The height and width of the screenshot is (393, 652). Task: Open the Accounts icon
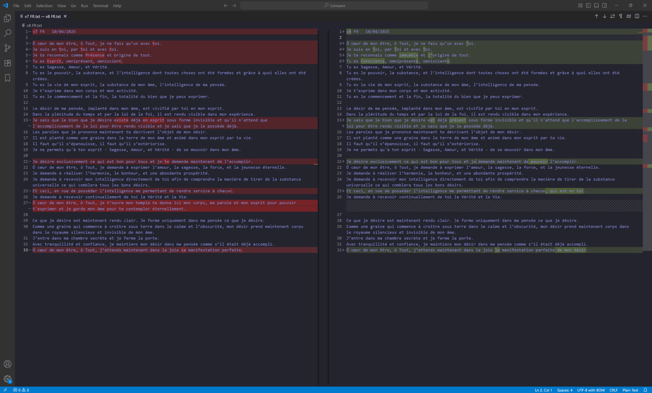(x=7, y=364)
